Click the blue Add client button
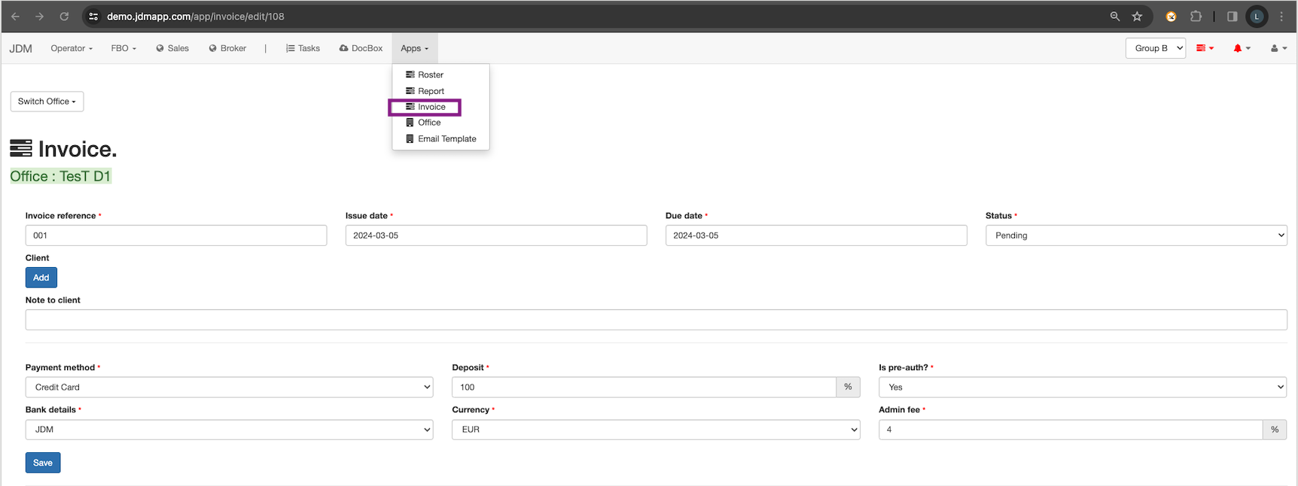This screenshot has width=1298, height=486. (x=41, y=278)
